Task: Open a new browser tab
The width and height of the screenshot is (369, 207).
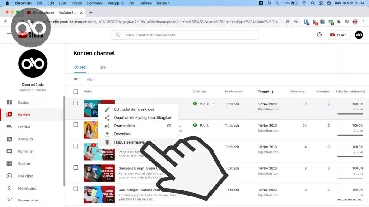Action: click(91, 13)
